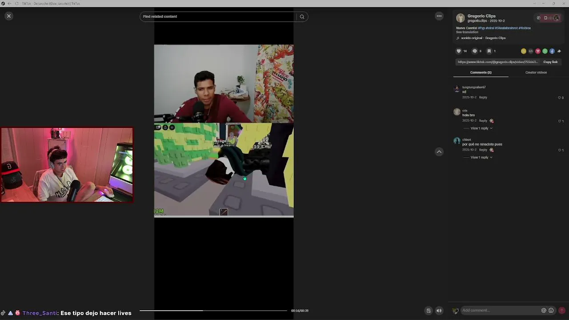This screenshot has height=320, width=569.
Task: Open commenter name 'cris'
Action: 465,111
